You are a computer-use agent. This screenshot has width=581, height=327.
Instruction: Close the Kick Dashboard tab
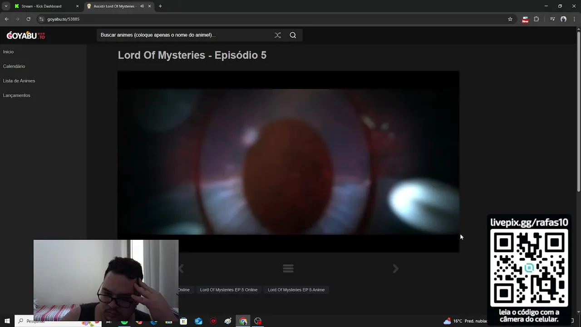pos(77,6)
